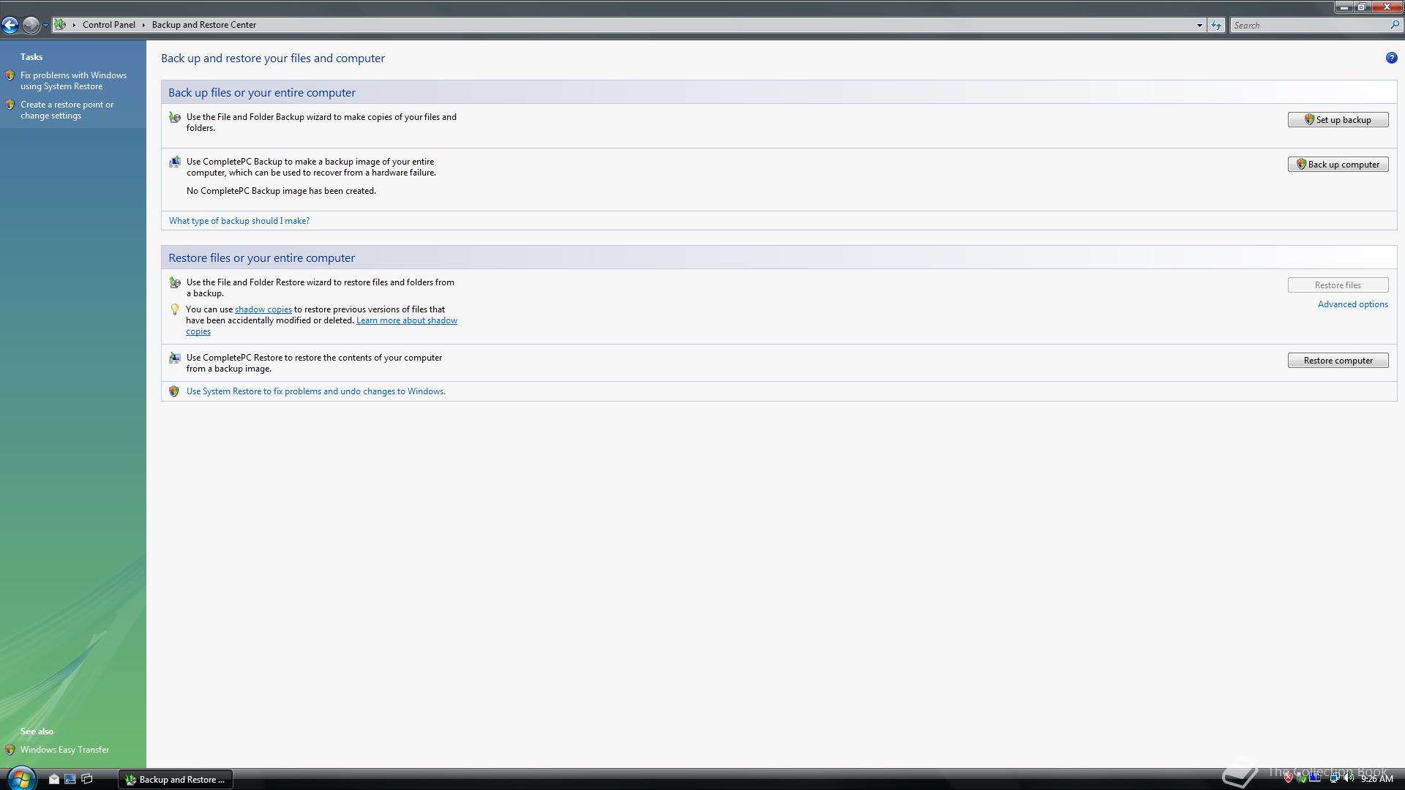Click the refresh button beside address bar

point(1215,25)
